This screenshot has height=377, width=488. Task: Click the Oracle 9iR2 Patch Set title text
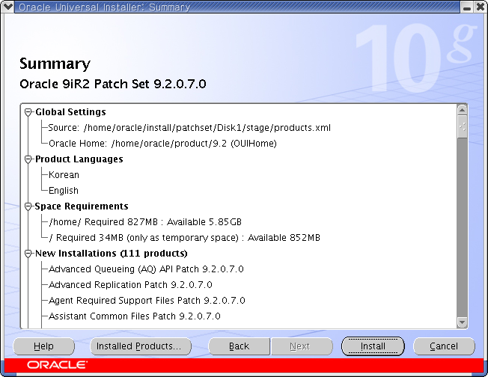[113, 84]
